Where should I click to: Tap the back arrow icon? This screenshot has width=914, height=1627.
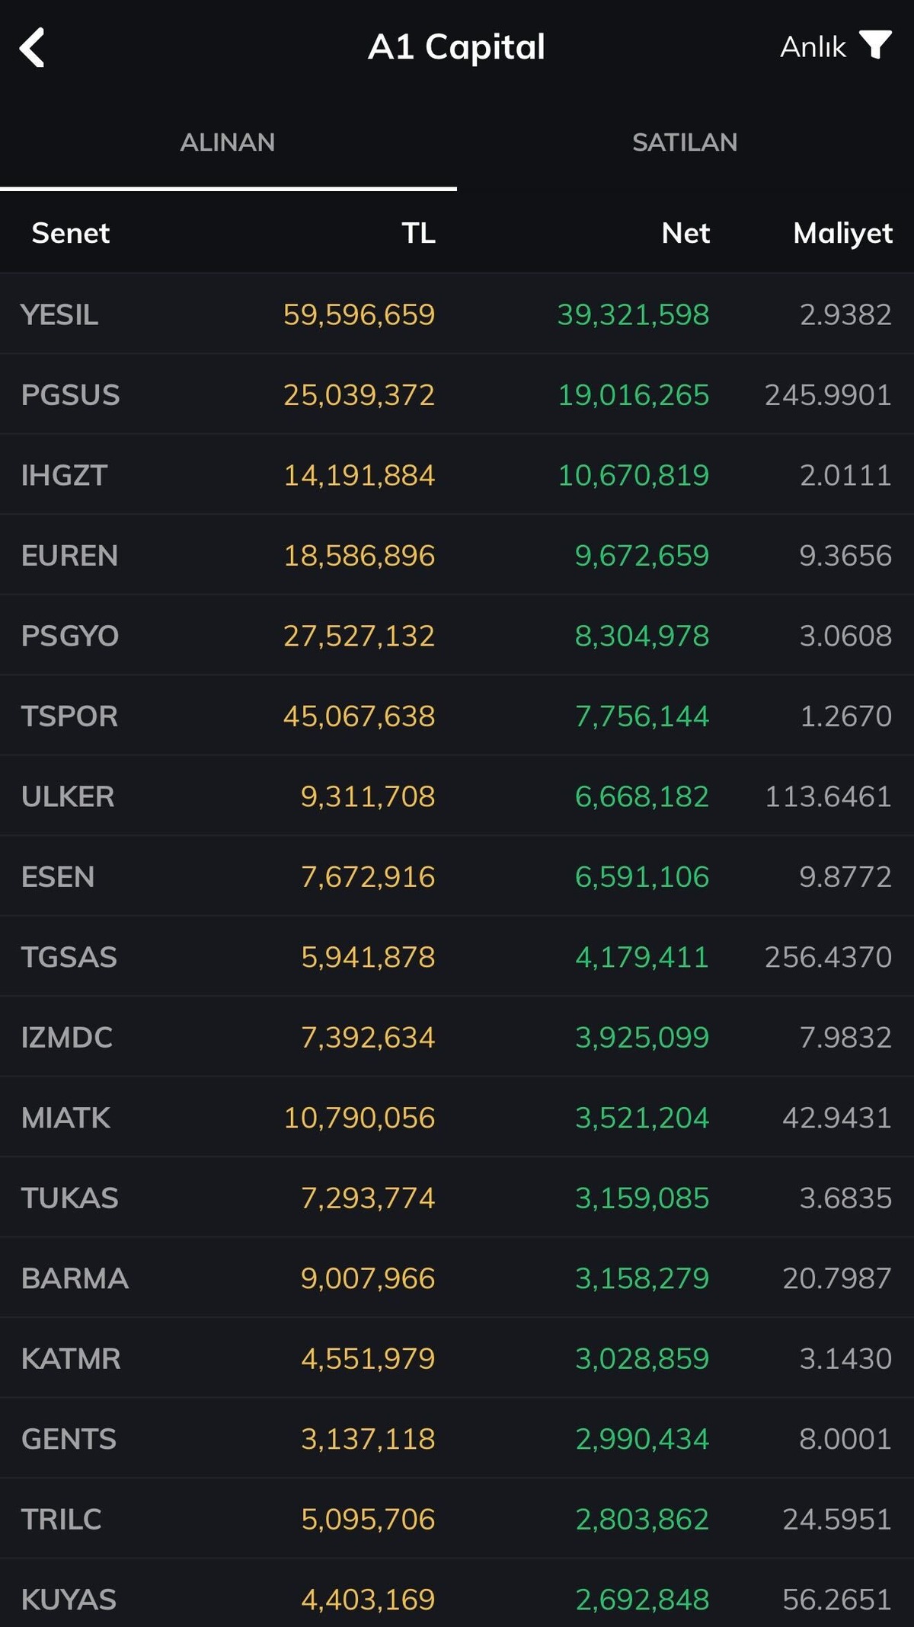(x=32, y=48)
